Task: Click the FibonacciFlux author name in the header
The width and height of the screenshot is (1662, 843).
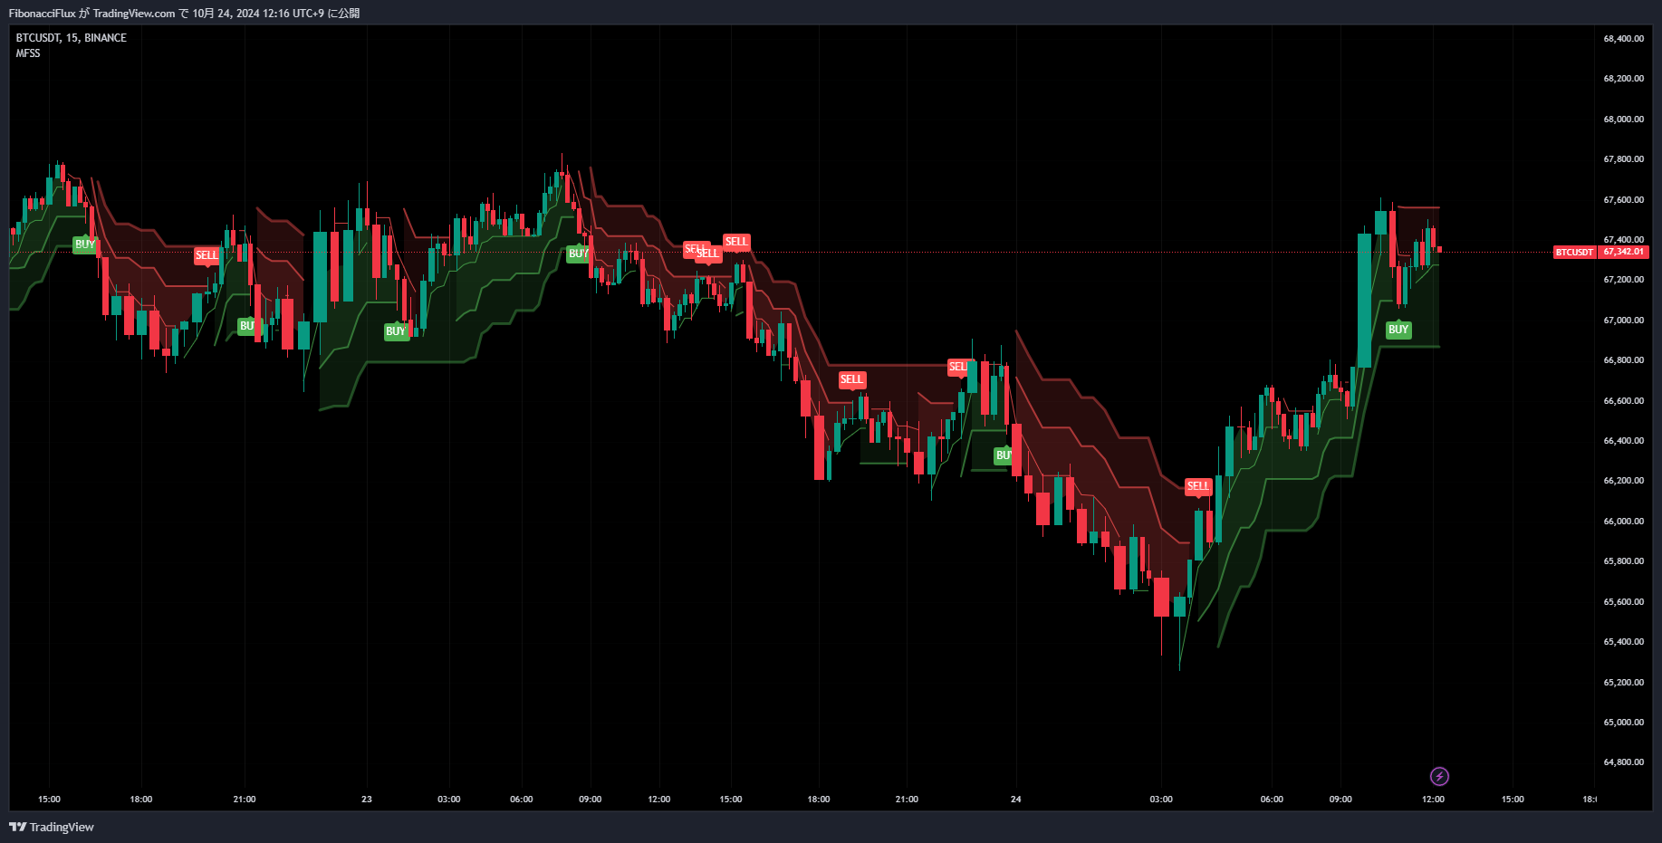Action: pos(42,14)
